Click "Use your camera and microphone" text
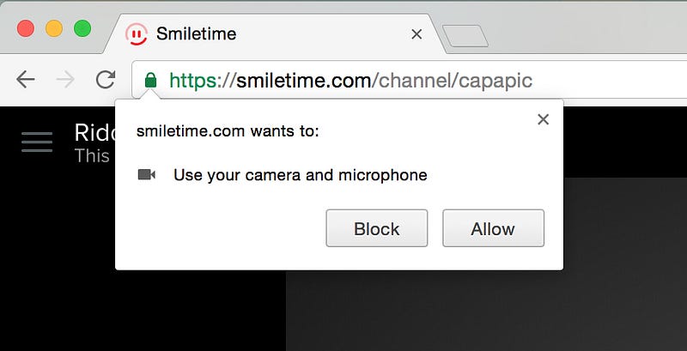 pyautogui.click(x=300, y=175)
